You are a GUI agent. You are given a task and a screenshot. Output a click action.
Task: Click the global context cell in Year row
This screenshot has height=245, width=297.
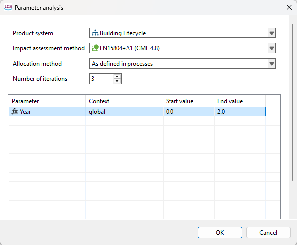point(125,112)
